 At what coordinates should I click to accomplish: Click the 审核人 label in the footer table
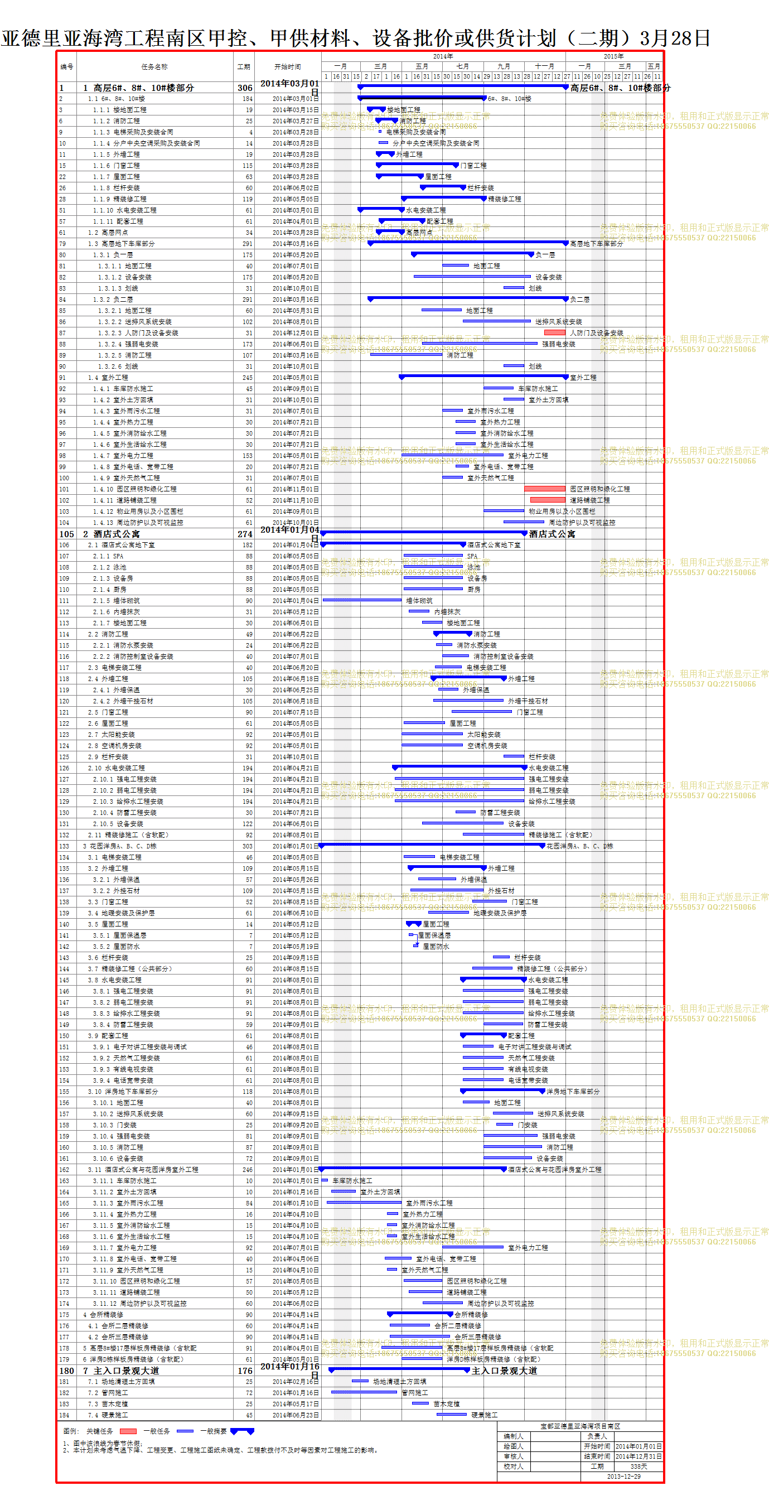coord(514,1456)
